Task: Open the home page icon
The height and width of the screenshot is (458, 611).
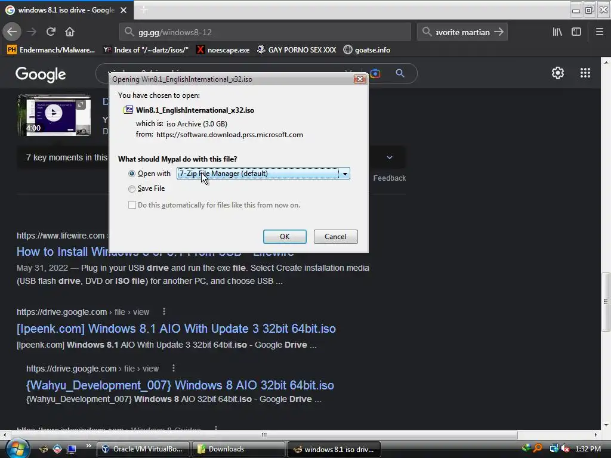Action: (x=70, y=32)
